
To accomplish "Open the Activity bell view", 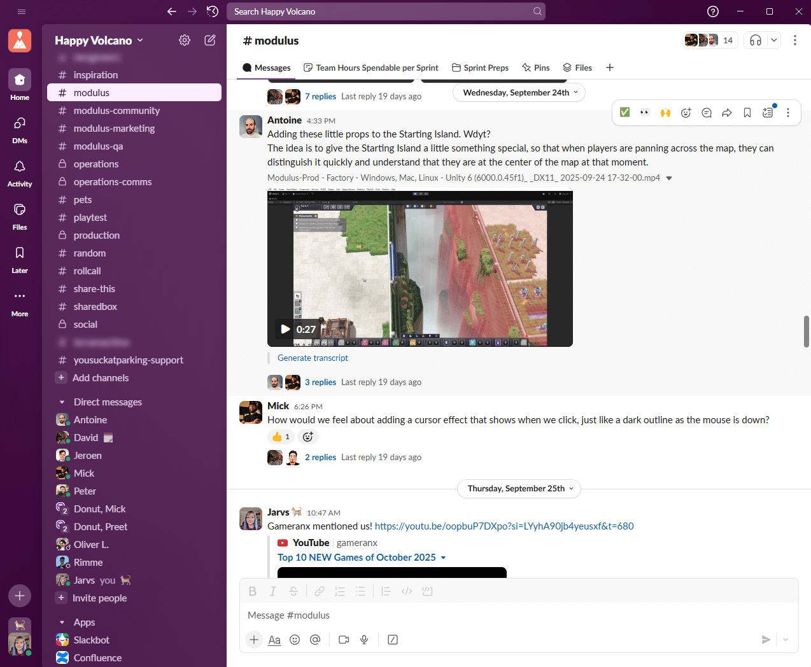I will pos(20,172).
